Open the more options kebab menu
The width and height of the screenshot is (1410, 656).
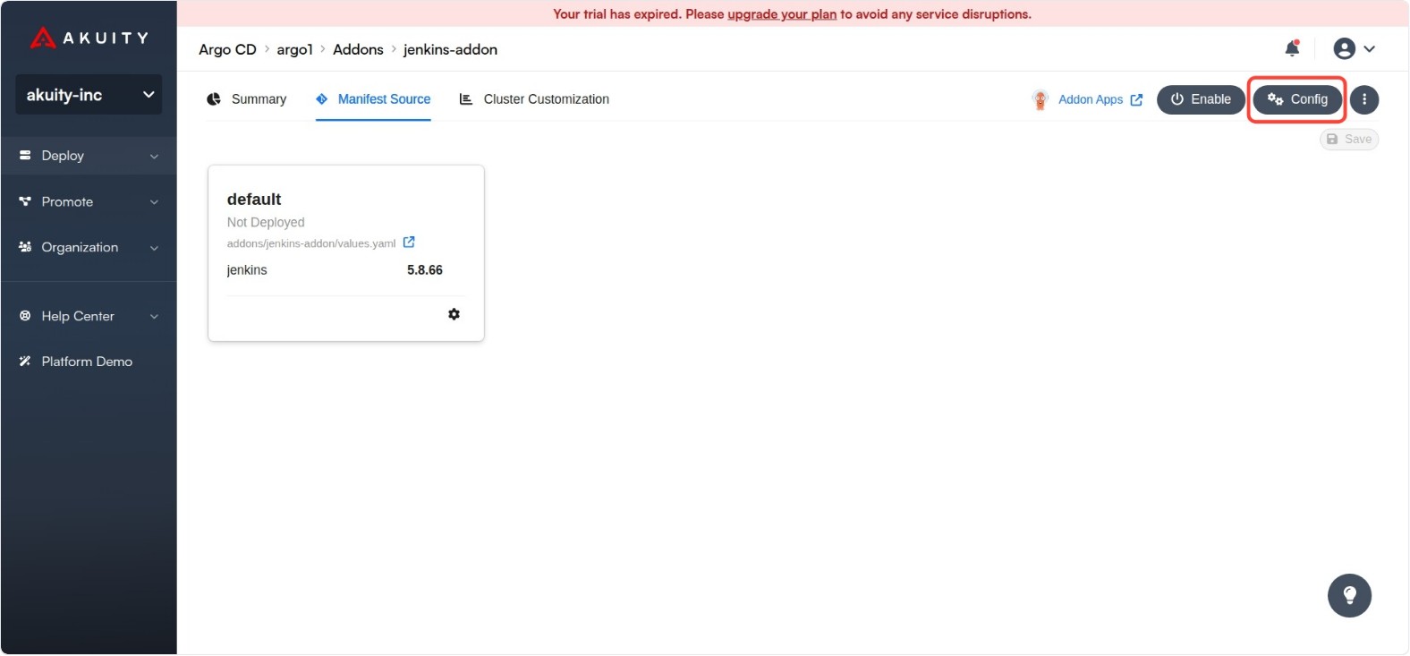pos(1364,99)
